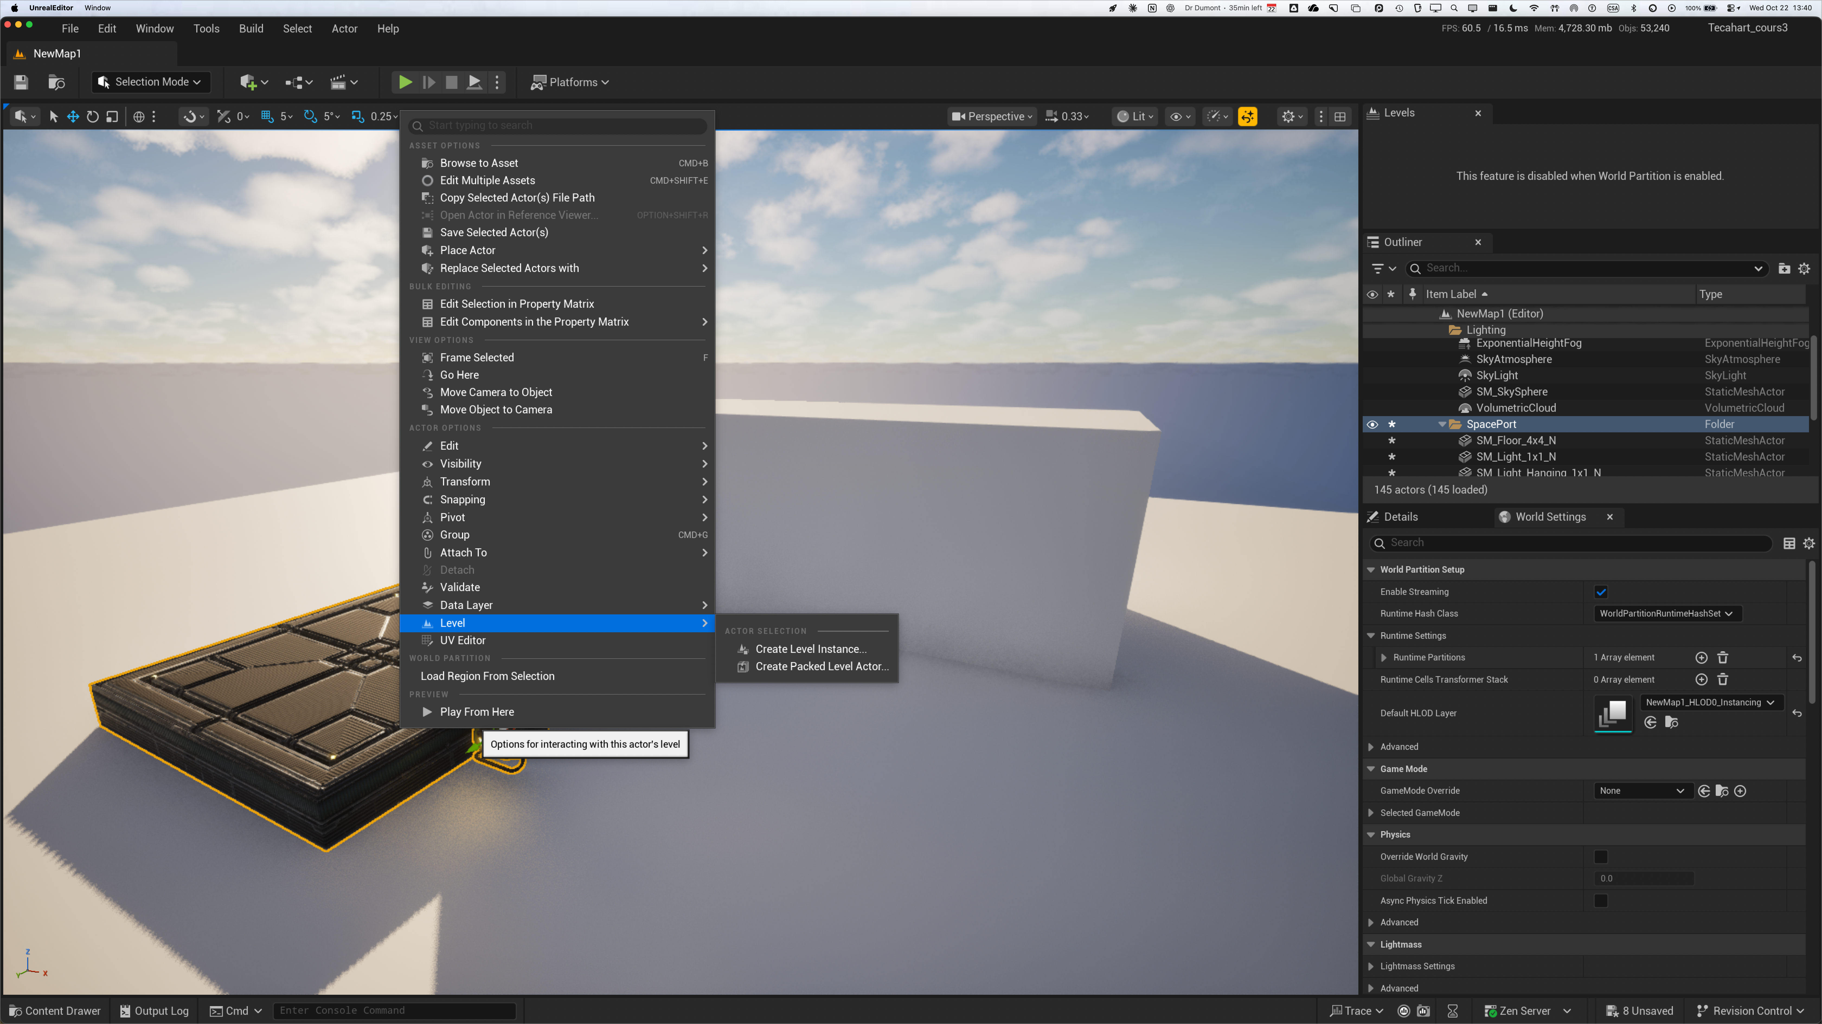Open the viewport layout grid icon
This screenshot has width=1822, height=1024.
click(x=1340, y=116)
